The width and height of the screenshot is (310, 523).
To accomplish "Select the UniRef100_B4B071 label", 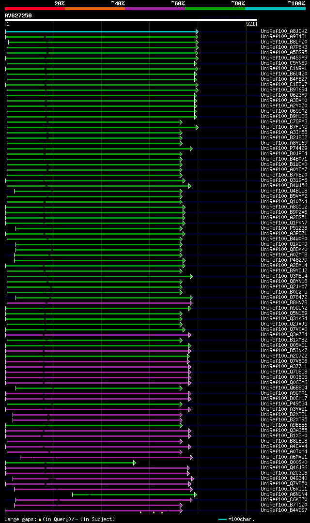I will (x=284, y=159).
